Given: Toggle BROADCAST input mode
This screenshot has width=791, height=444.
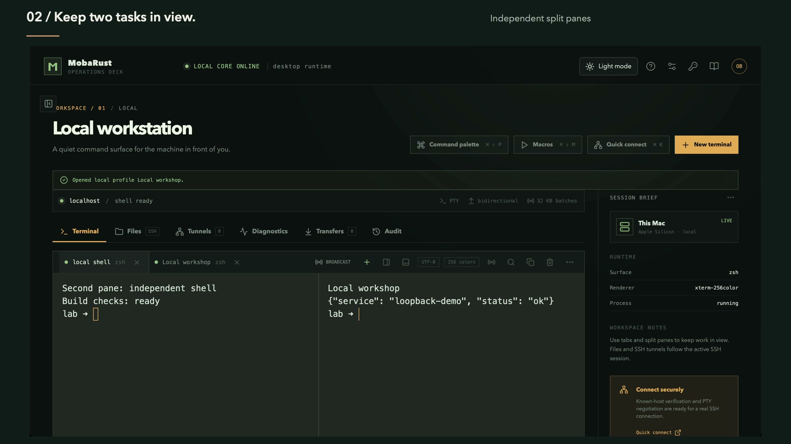Looking at the screenshot, I should coord(333,262).
